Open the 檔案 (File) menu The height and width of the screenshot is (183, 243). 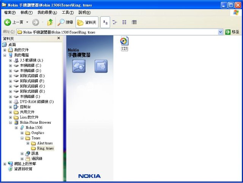pos(8,13)
